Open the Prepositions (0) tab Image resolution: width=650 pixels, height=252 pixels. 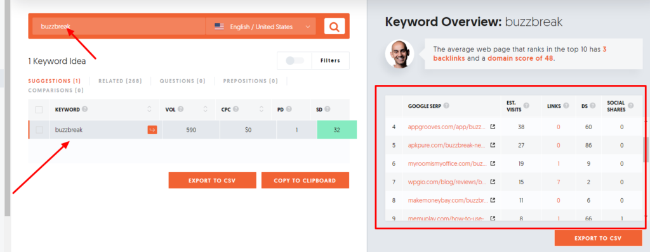(250, 81)
